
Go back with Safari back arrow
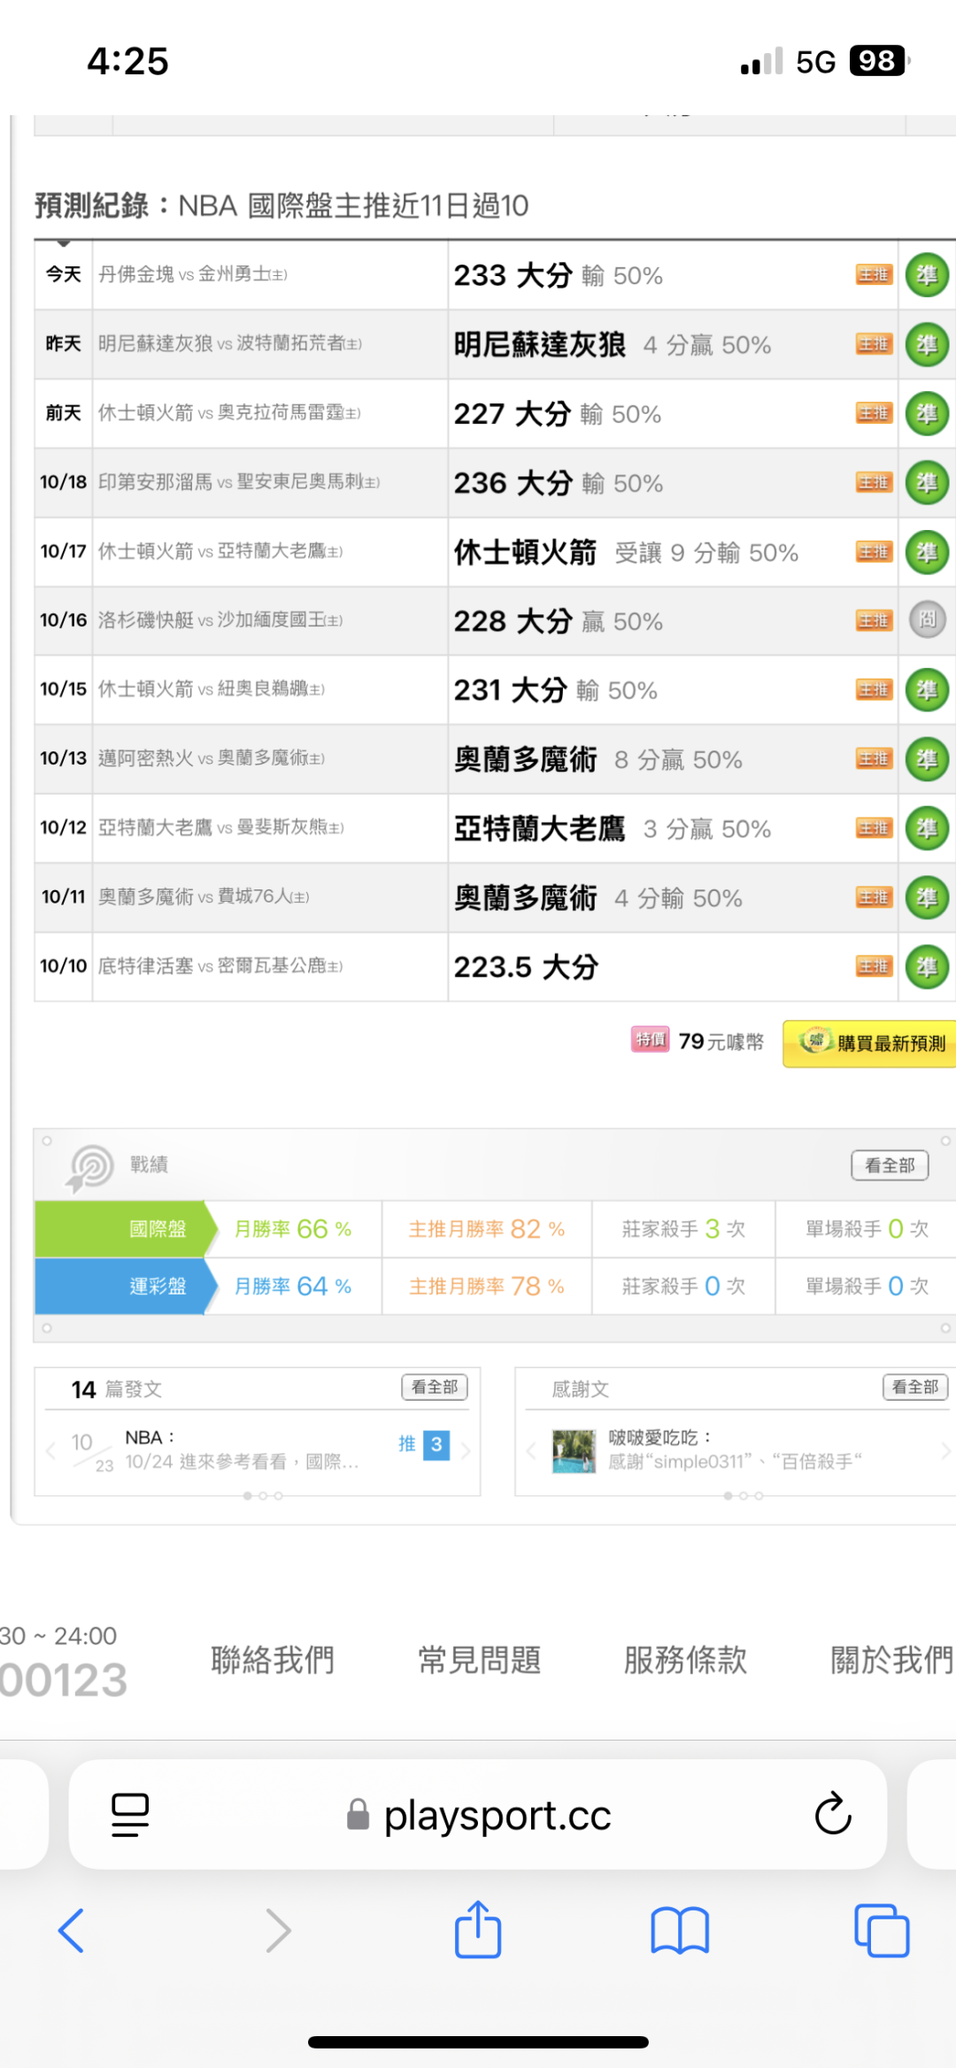coord(71,1930)
